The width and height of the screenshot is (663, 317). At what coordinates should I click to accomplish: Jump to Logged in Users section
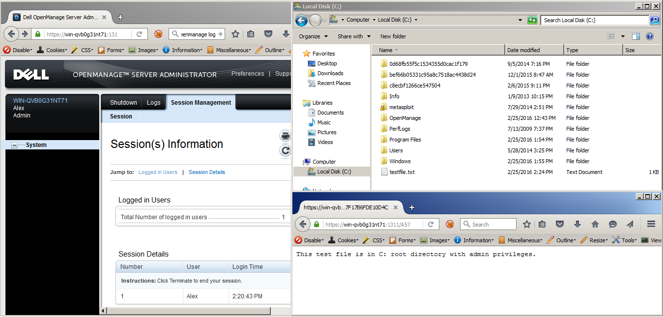[x=158, y=172]
